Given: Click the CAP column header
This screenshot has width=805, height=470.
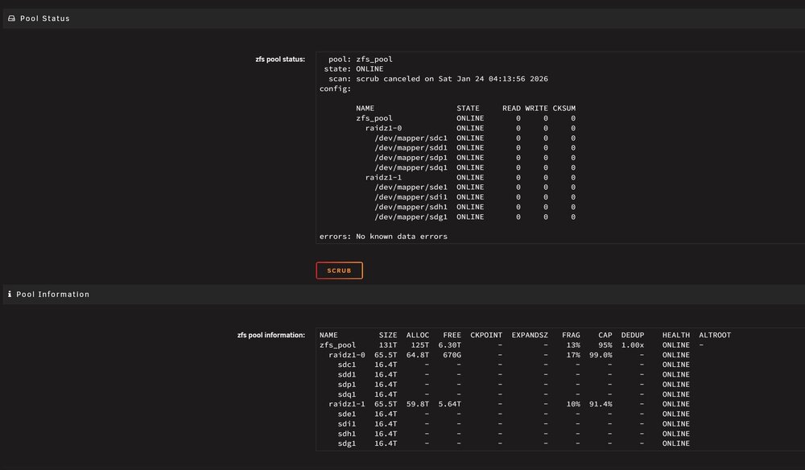Looking at the screenshot, I should pyautogui.click(x=605, y=335).
